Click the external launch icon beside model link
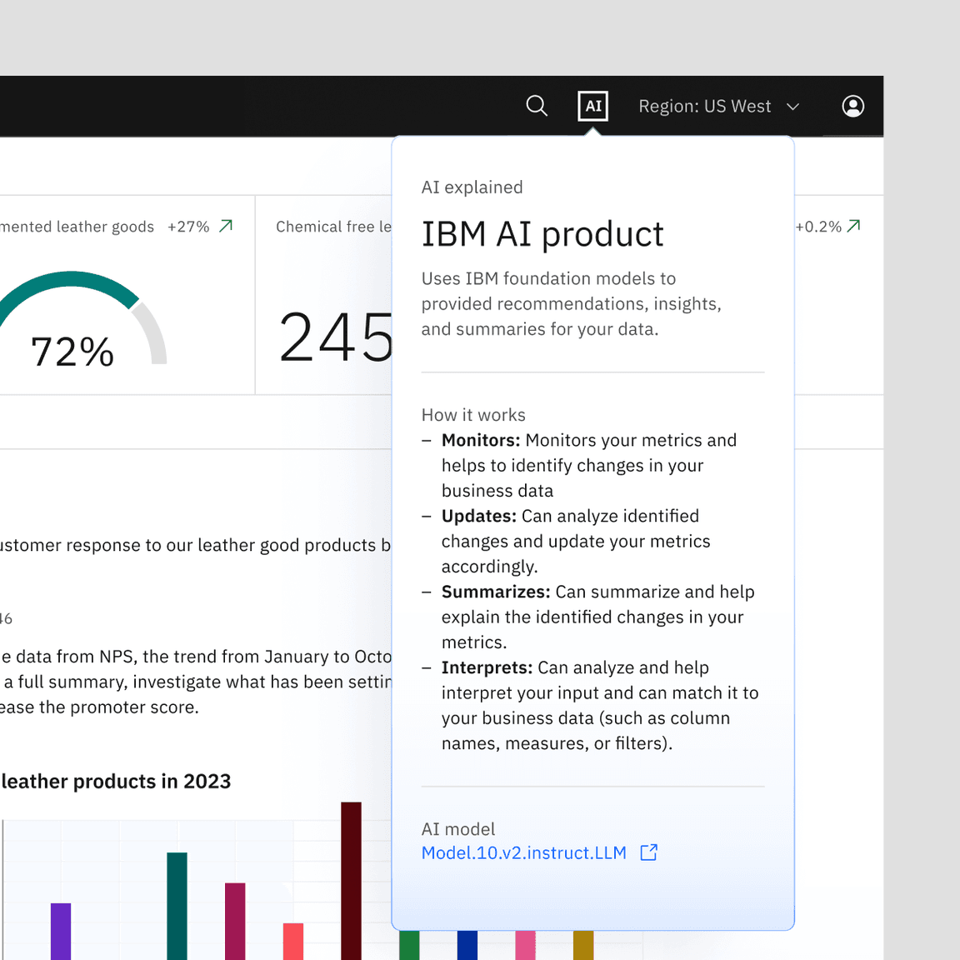The width and height of the screenshot is (960, 960). pyautogui.click(x=648, y=852)
